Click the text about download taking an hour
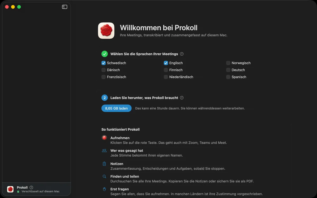The height and width of the screenshot is (198, 317). 190,108
